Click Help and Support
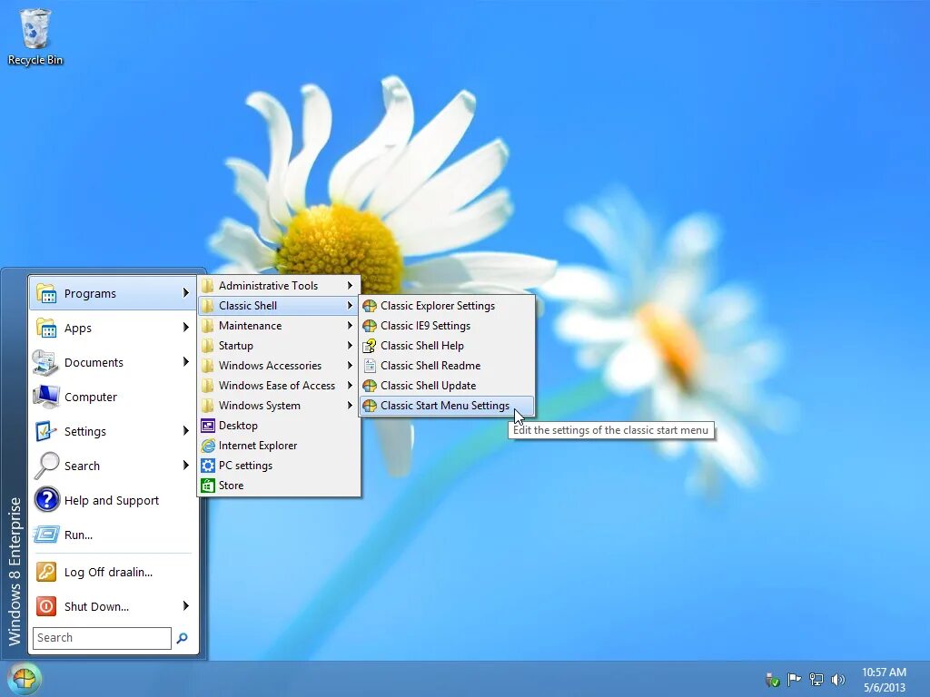This screenshot has height=697, width=930. tap(112, 500)
